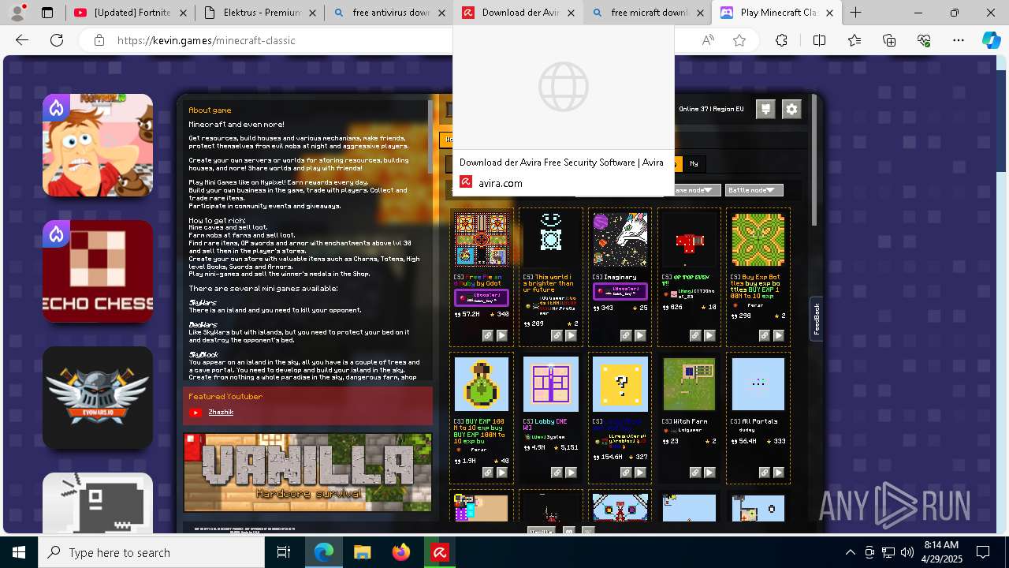Select the 'My' worlds tab

click(694, 163)
